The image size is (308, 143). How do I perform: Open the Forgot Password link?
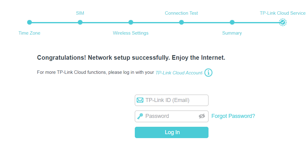pos(233,116)
